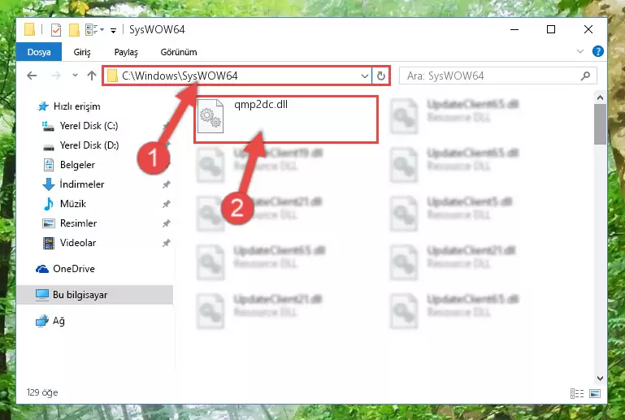Click the pin icon next to Müzik
The width and height of the screenshot is (625, 420).
pos(167,204)
